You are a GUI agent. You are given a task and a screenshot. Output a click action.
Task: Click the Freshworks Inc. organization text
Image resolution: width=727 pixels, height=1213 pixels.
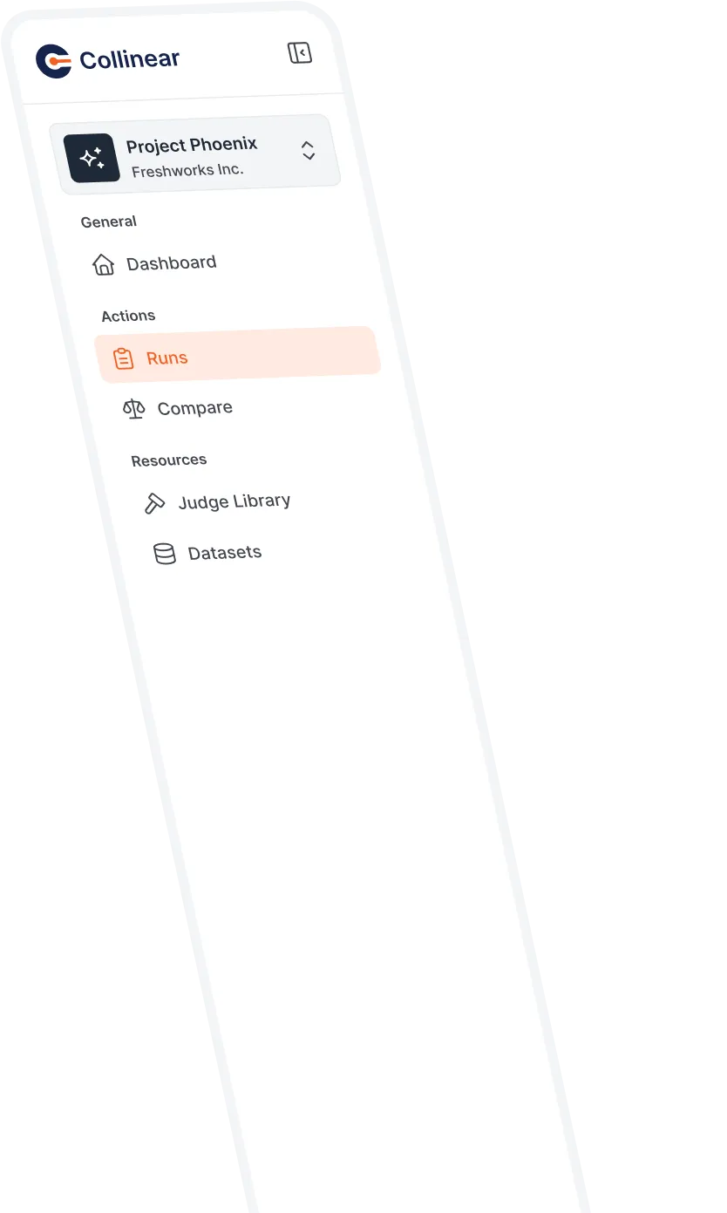pos(187,171)
